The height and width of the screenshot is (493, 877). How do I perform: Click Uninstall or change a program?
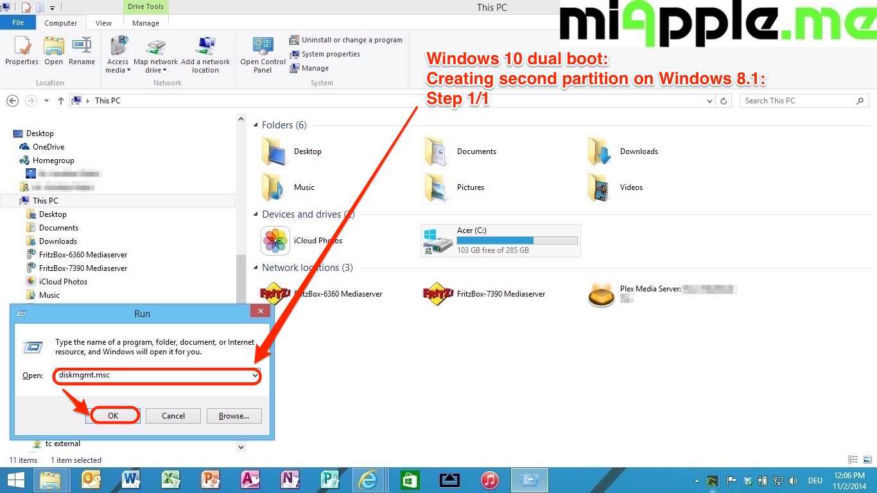tap(346, 40)
